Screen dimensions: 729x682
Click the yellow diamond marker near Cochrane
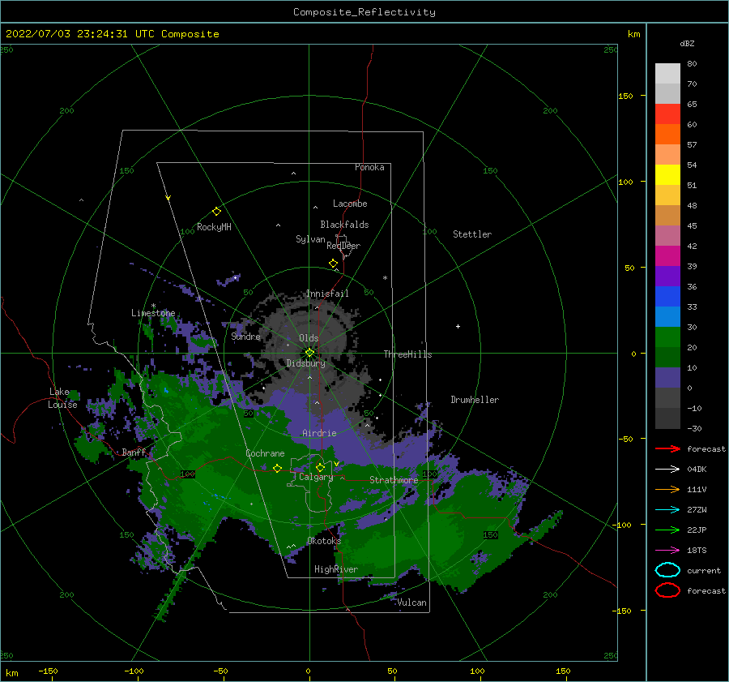click(x=277, y=469)
